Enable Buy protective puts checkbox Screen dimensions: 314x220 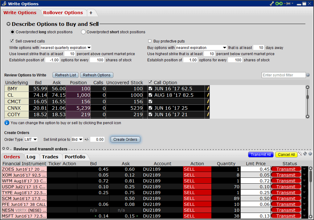coord(149,41)
